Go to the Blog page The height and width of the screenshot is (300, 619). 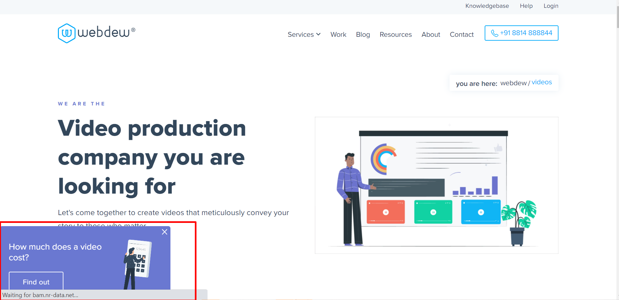[x=363, y=34]
